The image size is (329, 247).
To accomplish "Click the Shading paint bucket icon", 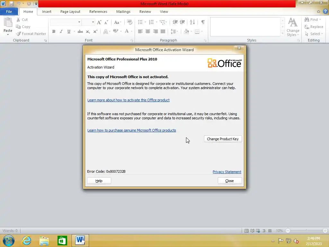I will tap(187, 32).
